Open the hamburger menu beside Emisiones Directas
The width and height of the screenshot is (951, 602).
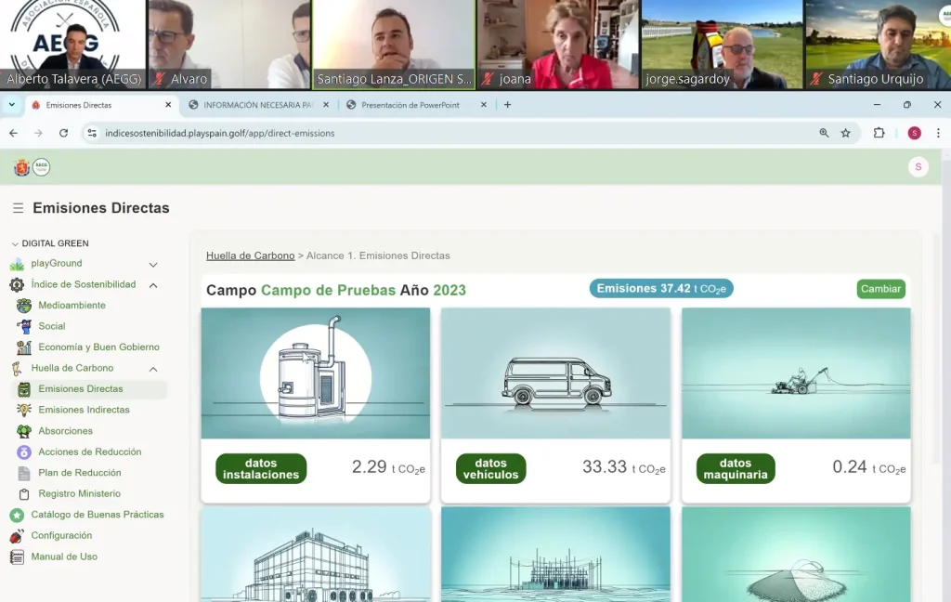point(18,208)
